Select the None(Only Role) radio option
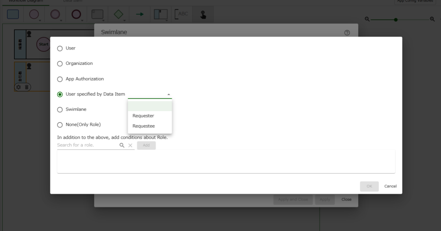 click(x=60, y=125)
